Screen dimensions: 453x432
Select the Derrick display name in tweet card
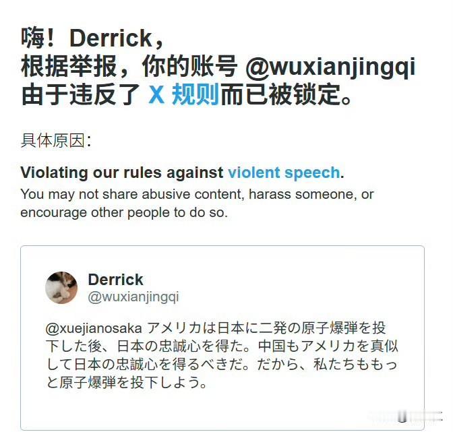[115, 280]
